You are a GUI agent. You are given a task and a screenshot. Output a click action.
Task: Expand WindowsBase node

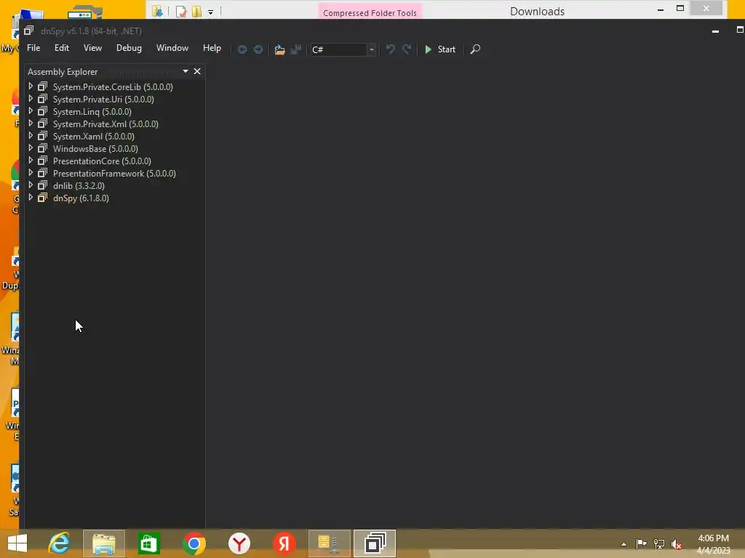[31, 148]
